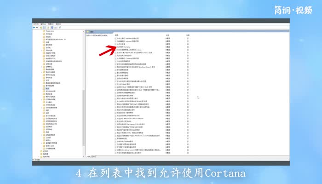The image size is (322, 184).
Task: Open Help via blue toolbar icon
Action: tap(52, 28)
